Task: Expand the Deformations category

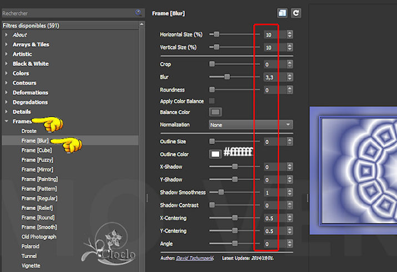Action: pos(7,93)
